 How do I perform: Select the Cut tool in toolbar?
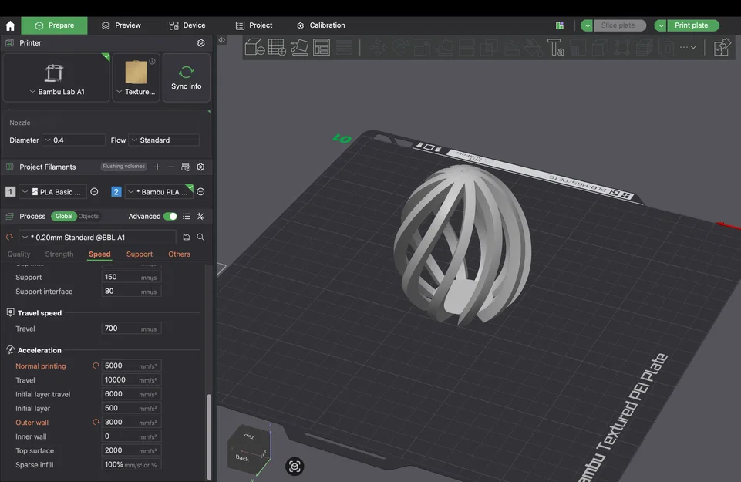point(466,47)
